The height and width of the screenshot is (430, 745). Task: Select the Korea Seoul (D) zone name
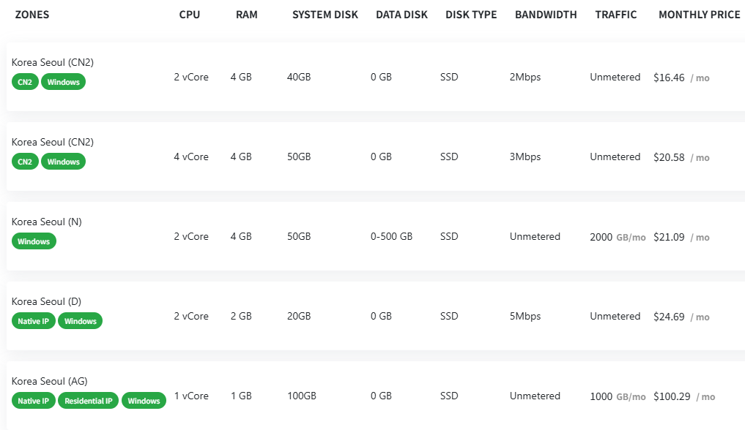pos(48,301)
